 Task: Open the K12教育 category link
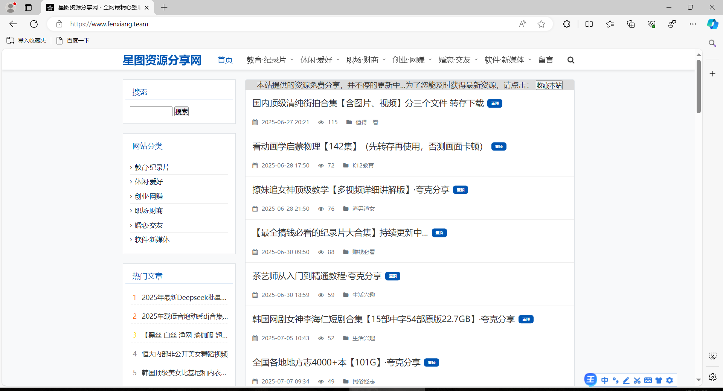[363, 165]
